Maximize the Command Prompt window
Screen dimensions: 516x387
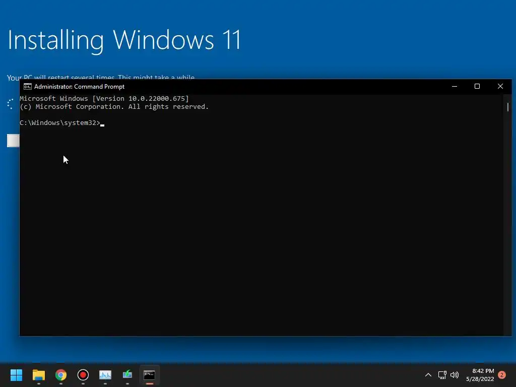point(477,87)
